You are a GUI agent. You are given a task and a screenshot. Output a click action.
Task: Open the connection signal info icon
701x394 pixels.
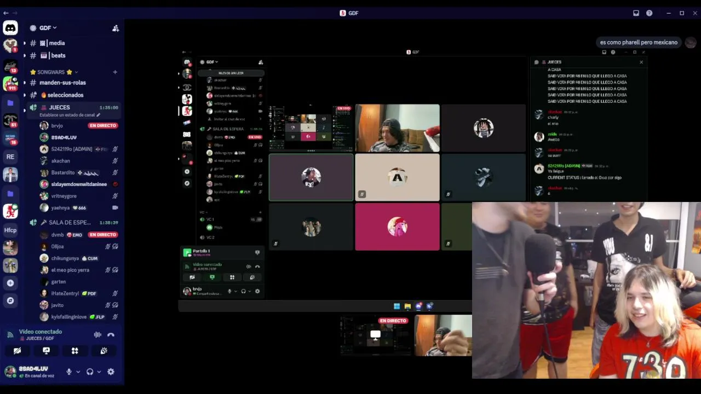(x=10, y=334)
